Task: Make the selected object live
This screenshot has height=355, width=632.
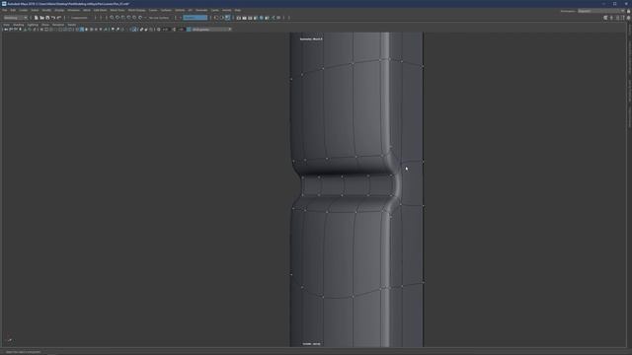Action: click(140, 18)
